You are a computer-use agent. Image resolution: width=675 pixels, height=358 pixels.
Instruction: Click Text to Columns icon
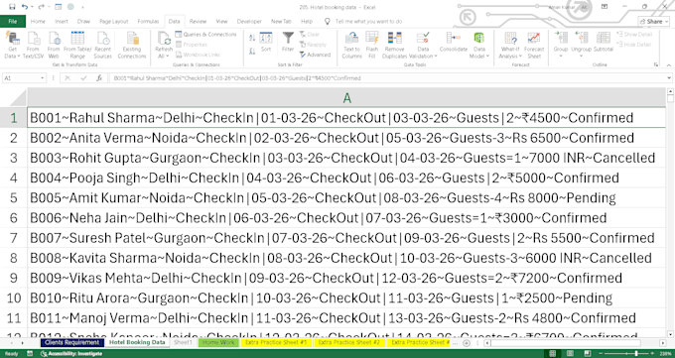coord(351,46)
